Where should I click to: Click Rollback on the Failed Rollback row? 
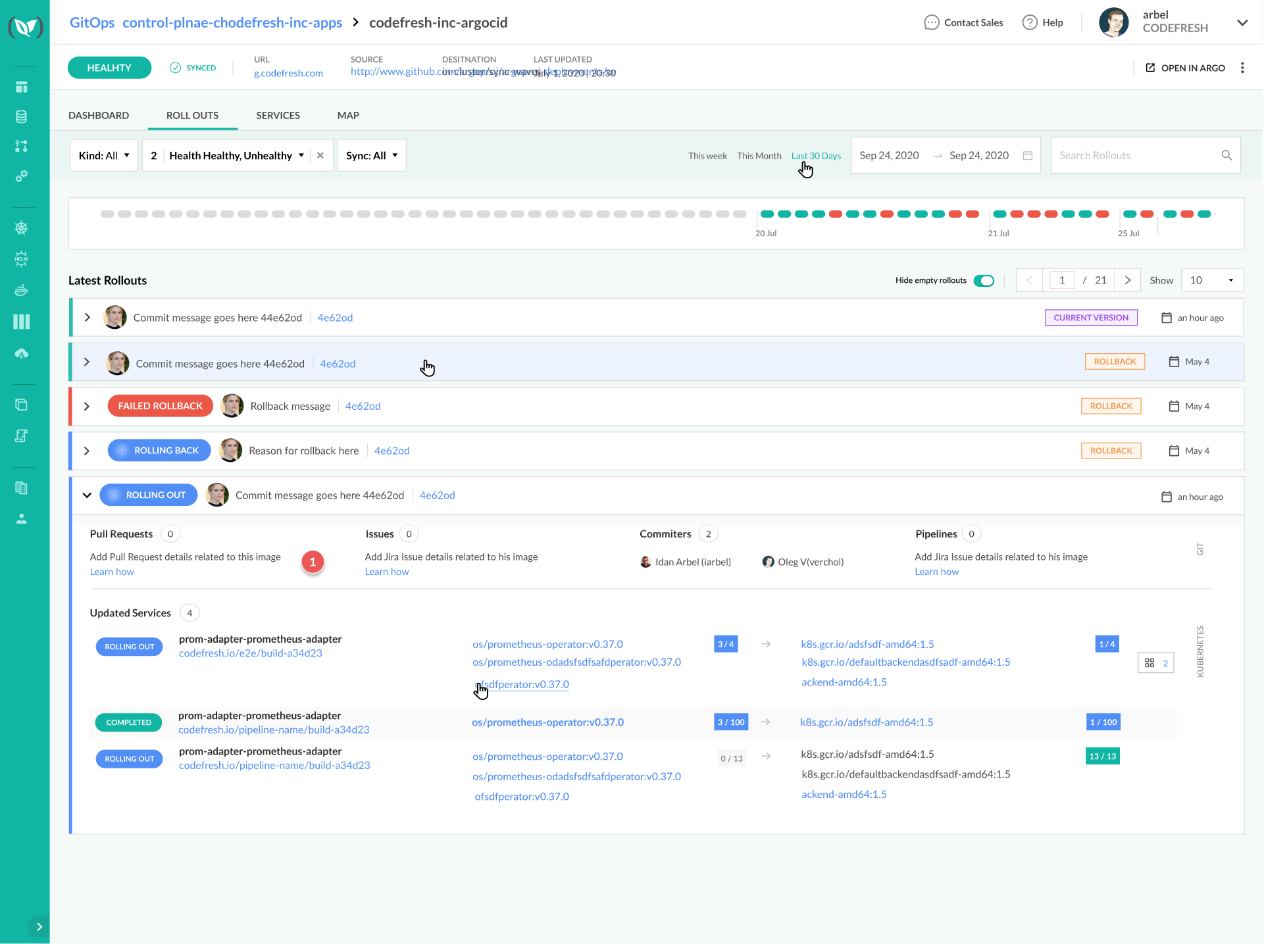(1111, 406)
